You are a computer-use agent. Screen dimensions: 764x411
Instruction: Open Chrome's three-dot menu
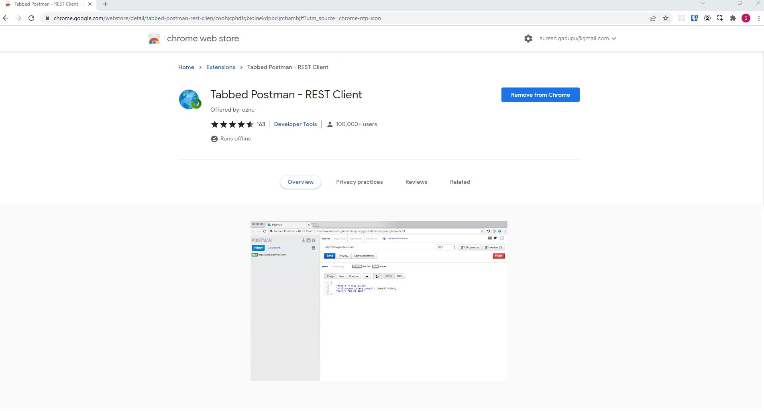pos(759,18)
